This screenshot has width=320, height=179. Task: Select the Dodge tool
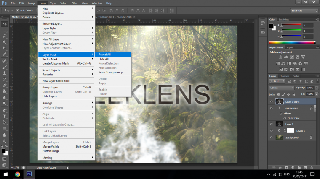[4, 104]
